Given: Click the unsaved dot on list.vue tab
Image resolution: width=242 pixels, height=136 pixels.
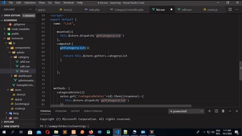Looking at the screenshot, I should 171,9.
